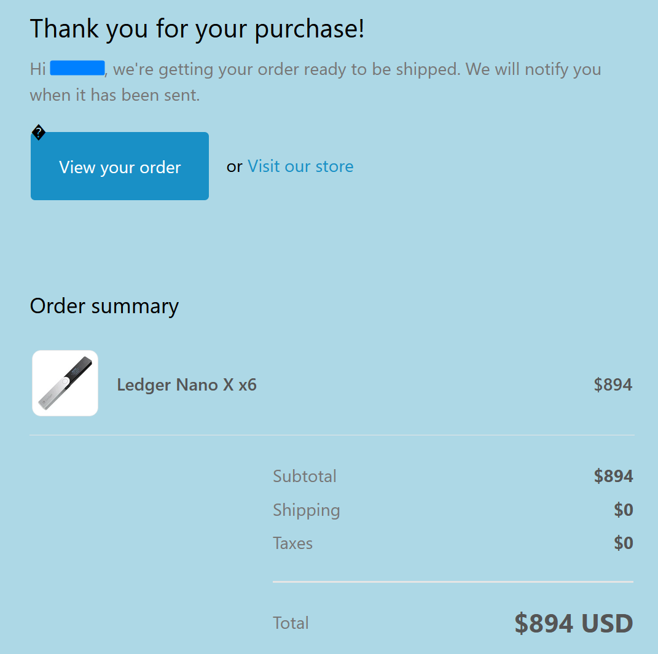The width and height of the screenshot is (658, 654).
Task: Click the View your order button
Action: coord(120,166)
